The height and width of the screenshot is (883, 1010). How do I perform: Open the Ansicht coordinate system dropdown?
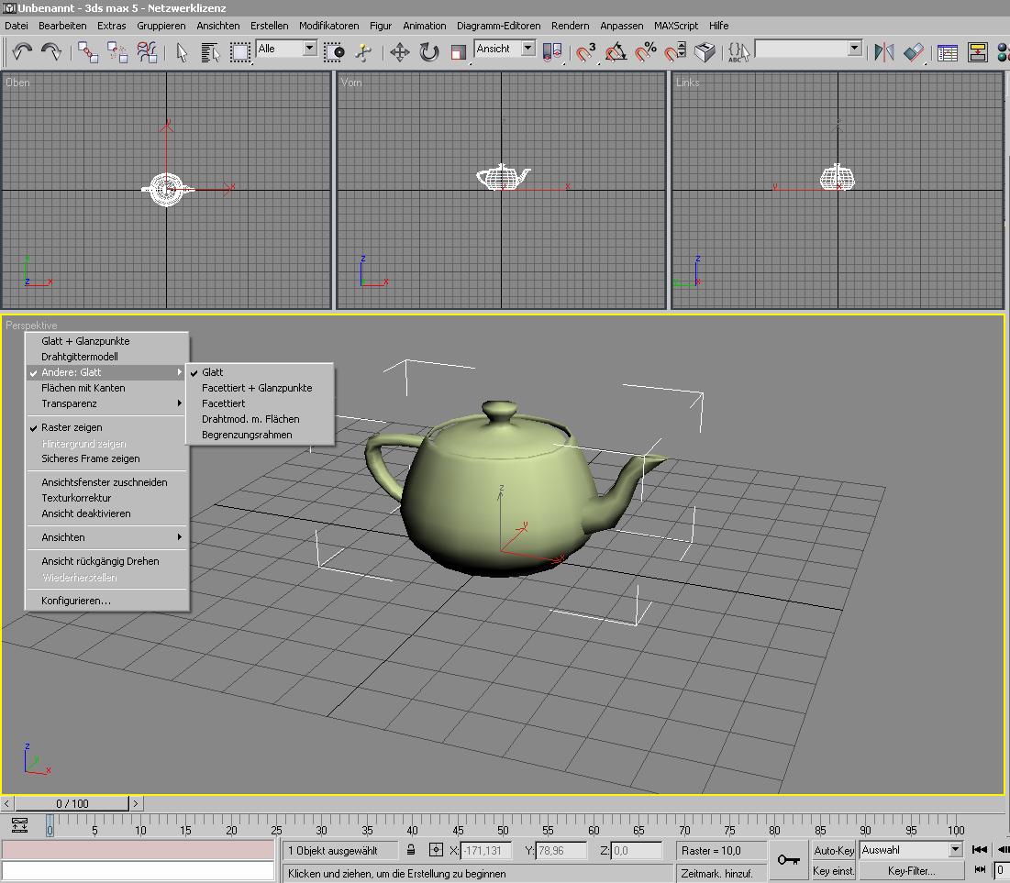505,49
